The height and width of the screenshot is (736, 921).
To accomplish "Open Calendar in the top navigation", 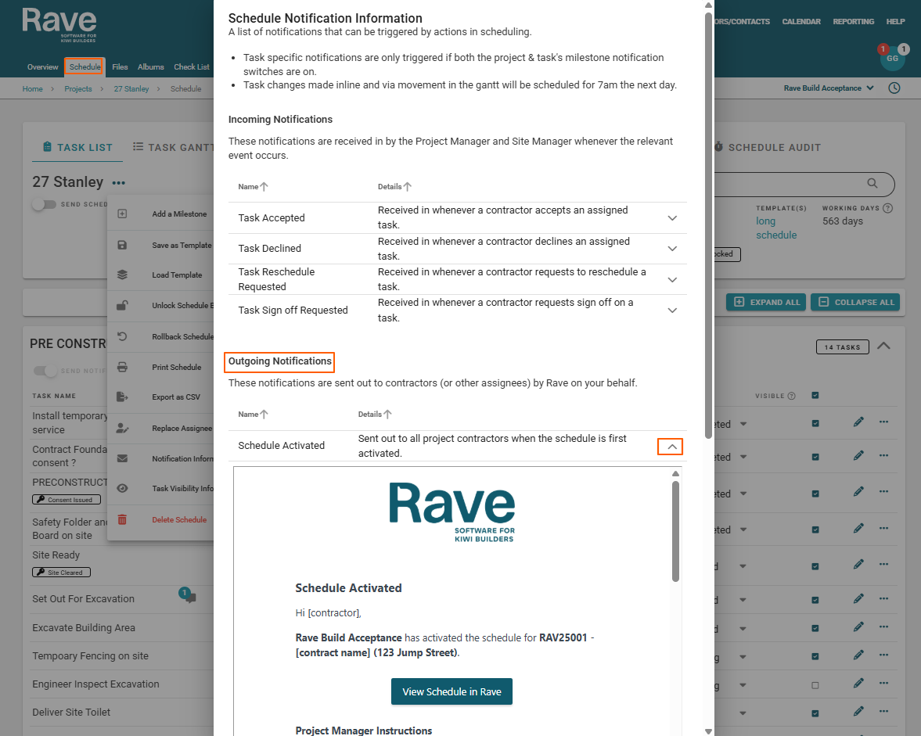I will click(x=801, y=22).
